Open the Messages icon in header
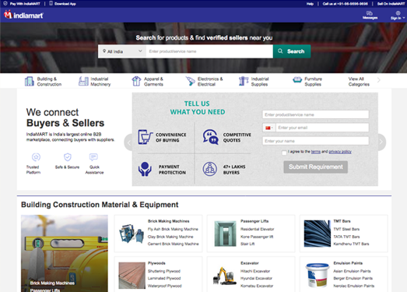 pos(370,13)
